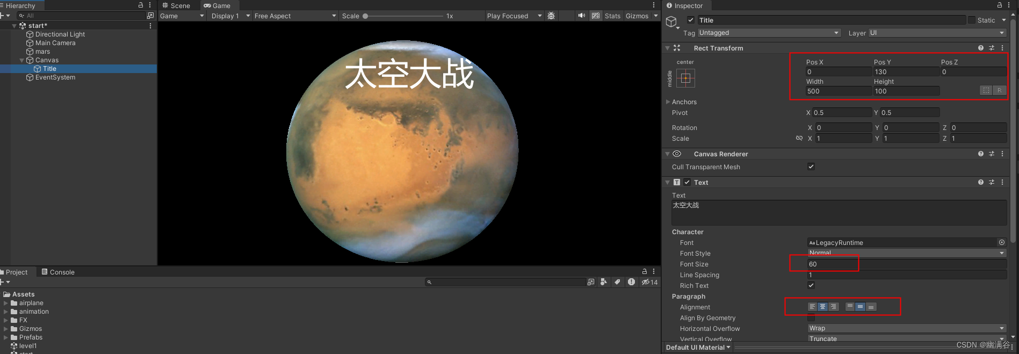This screenshot has width=1019, height=354.
Task: Open Text component preset selector
Action: [x=992, y=182]
